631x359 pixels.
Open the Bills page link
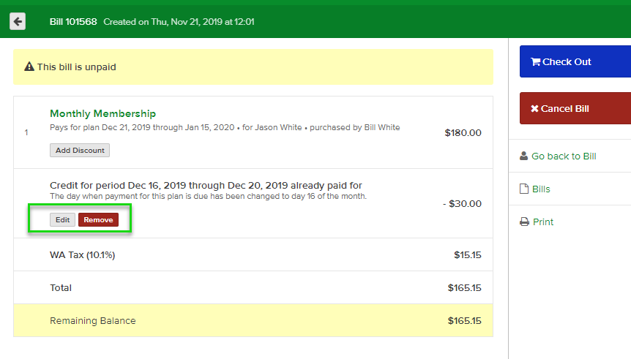coord(541,189)
